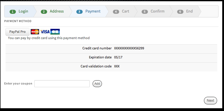Go to the Address step
The image size is (224, 111).
point(57,11)
